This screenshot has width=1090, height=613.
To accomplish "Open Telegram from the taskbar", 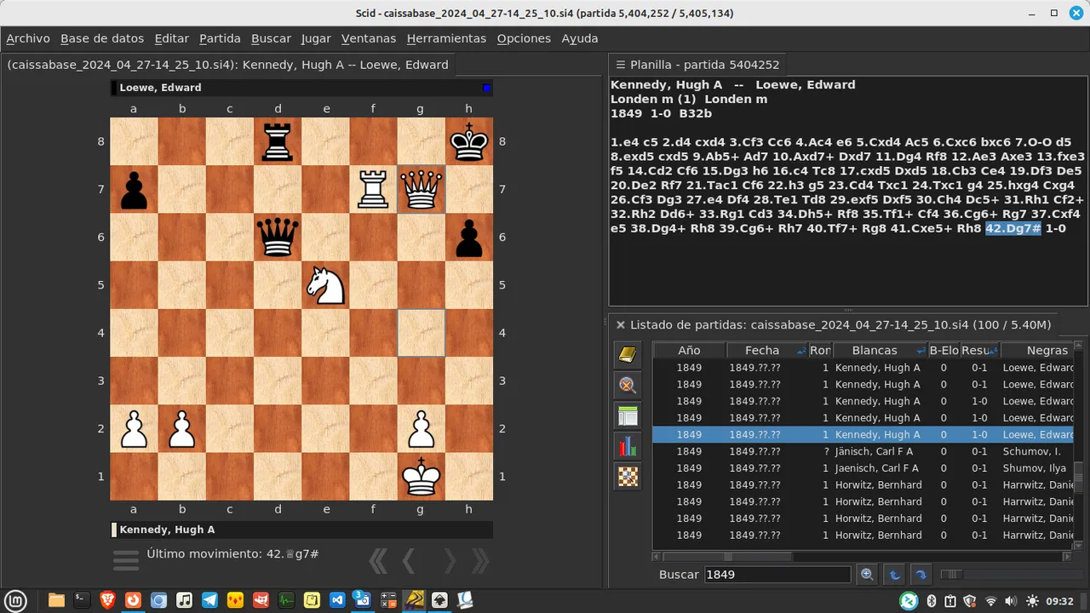I will (209, 600).
